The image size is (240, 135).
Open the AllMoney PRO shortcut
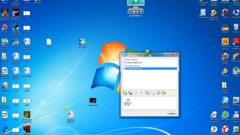point(5,44)
